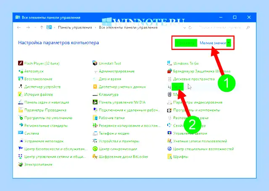Open Центр безопасности и обслуживан... link
Screen dimensions: 269x191
[x=56, y=149]
